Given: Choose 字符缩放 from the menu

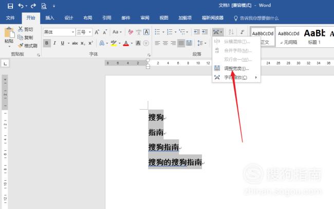Looking at the screenshot, I should 236,77.
